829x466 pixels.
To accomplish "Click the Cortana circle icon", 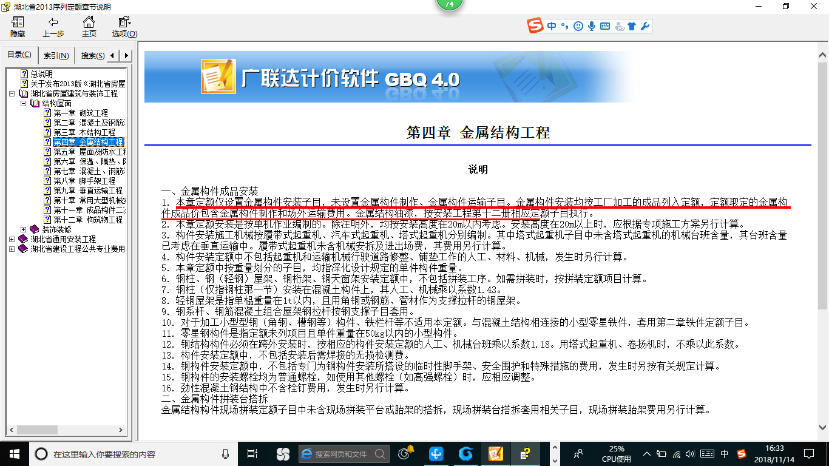I will (x=41, y=454).
